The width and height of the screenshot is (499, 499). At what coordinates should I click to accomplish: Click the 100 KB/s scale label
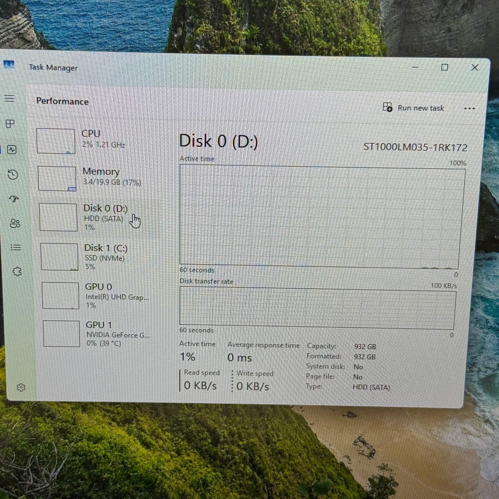pyautogui.click(x=443, y=285)
